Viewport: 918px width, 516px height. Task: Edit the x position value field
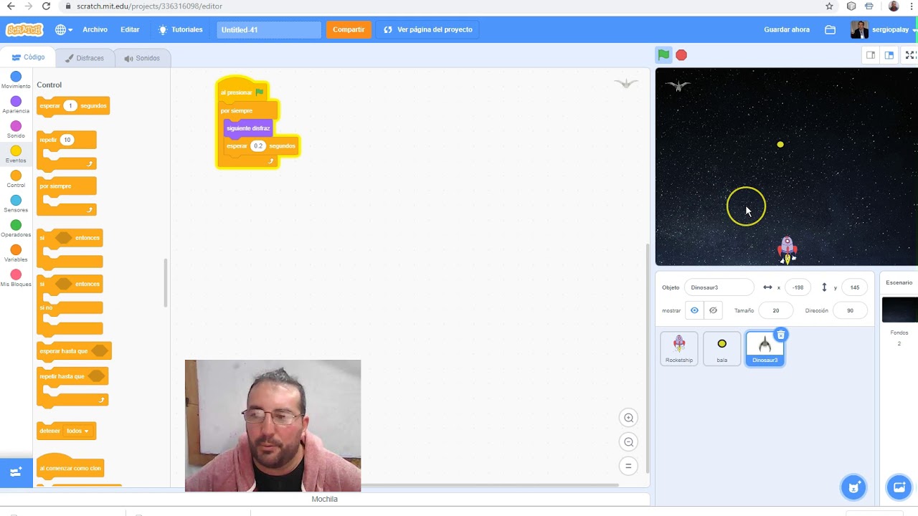798,287
